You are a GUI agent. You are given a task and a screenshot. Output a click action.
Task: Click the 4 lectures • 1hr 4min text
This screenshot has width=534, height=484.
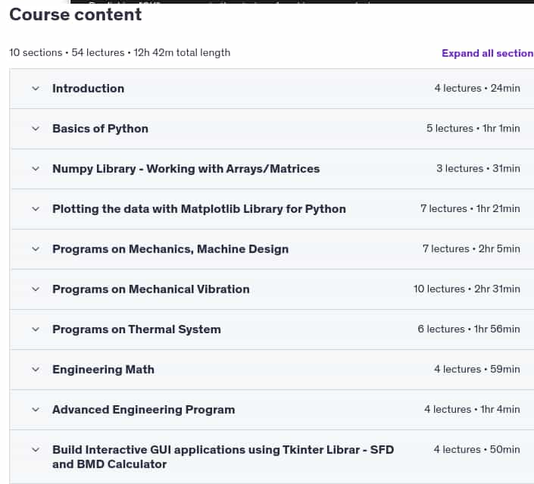point(472,410)
